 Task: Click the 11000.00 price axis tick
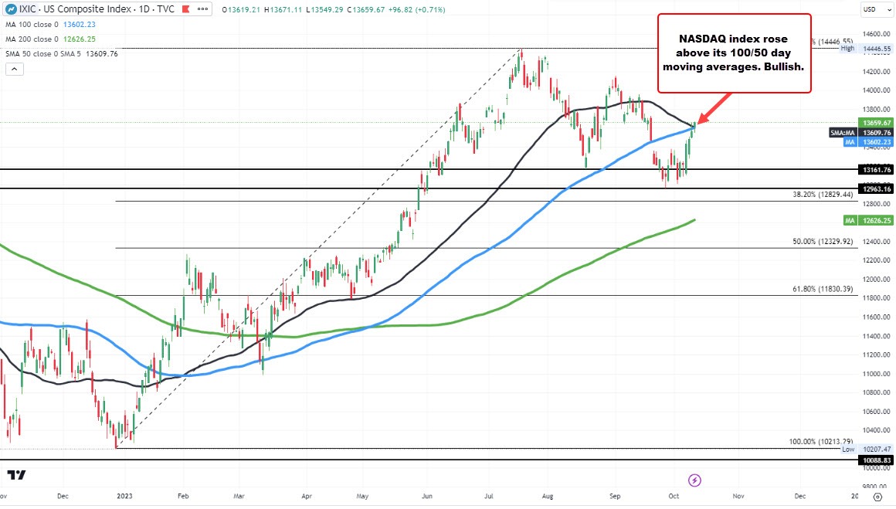pos(877,374)
